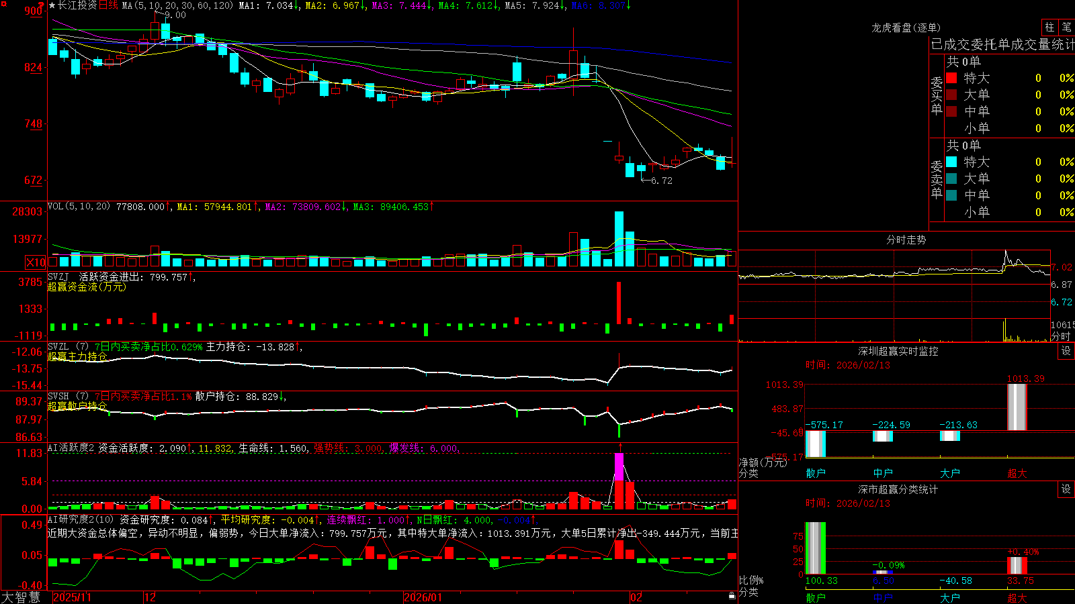Click the 散户 100.33 bar in the 深市超赢分类统计 chart
The image size is (1075, 604).
click(816, 548)
